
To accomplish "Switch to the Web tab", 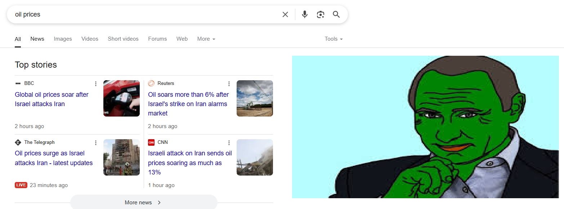I will (182, 39).
